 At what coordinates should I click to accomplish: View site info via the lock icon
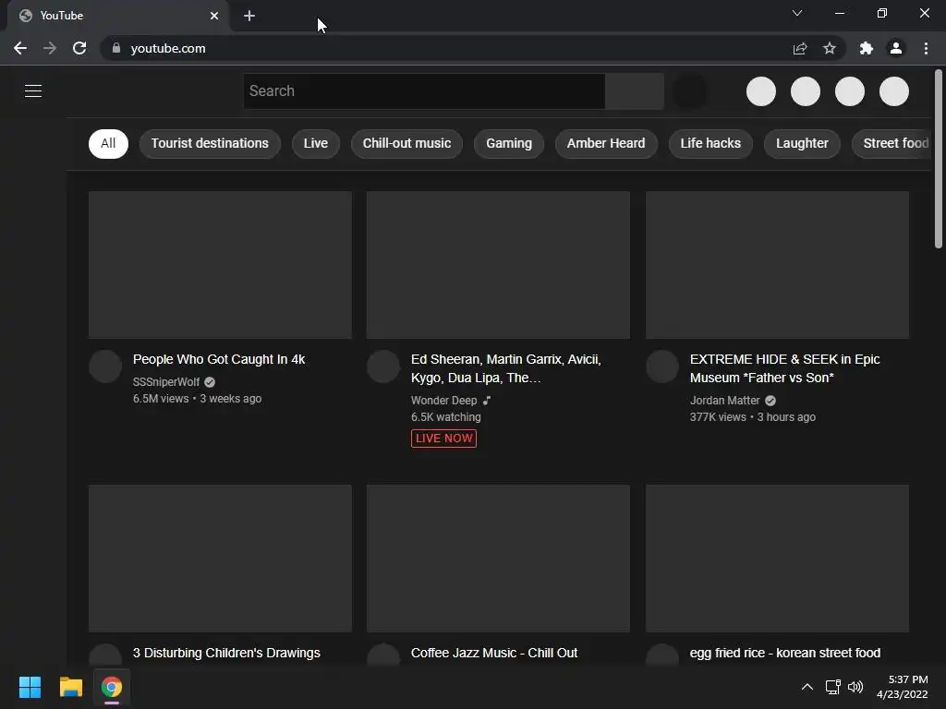116,48
